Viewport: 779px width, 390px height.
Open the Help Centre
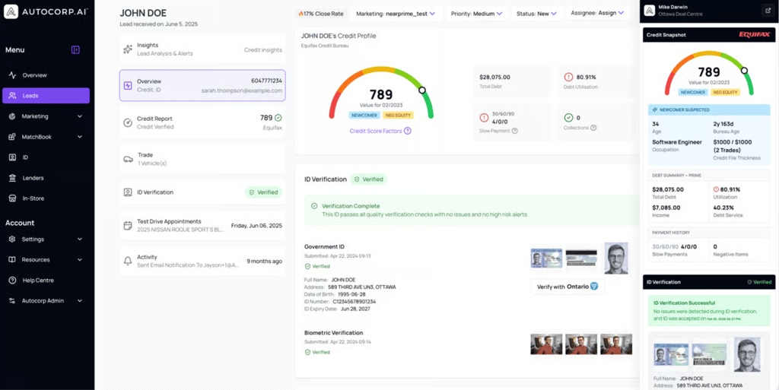tap(46, 281)
